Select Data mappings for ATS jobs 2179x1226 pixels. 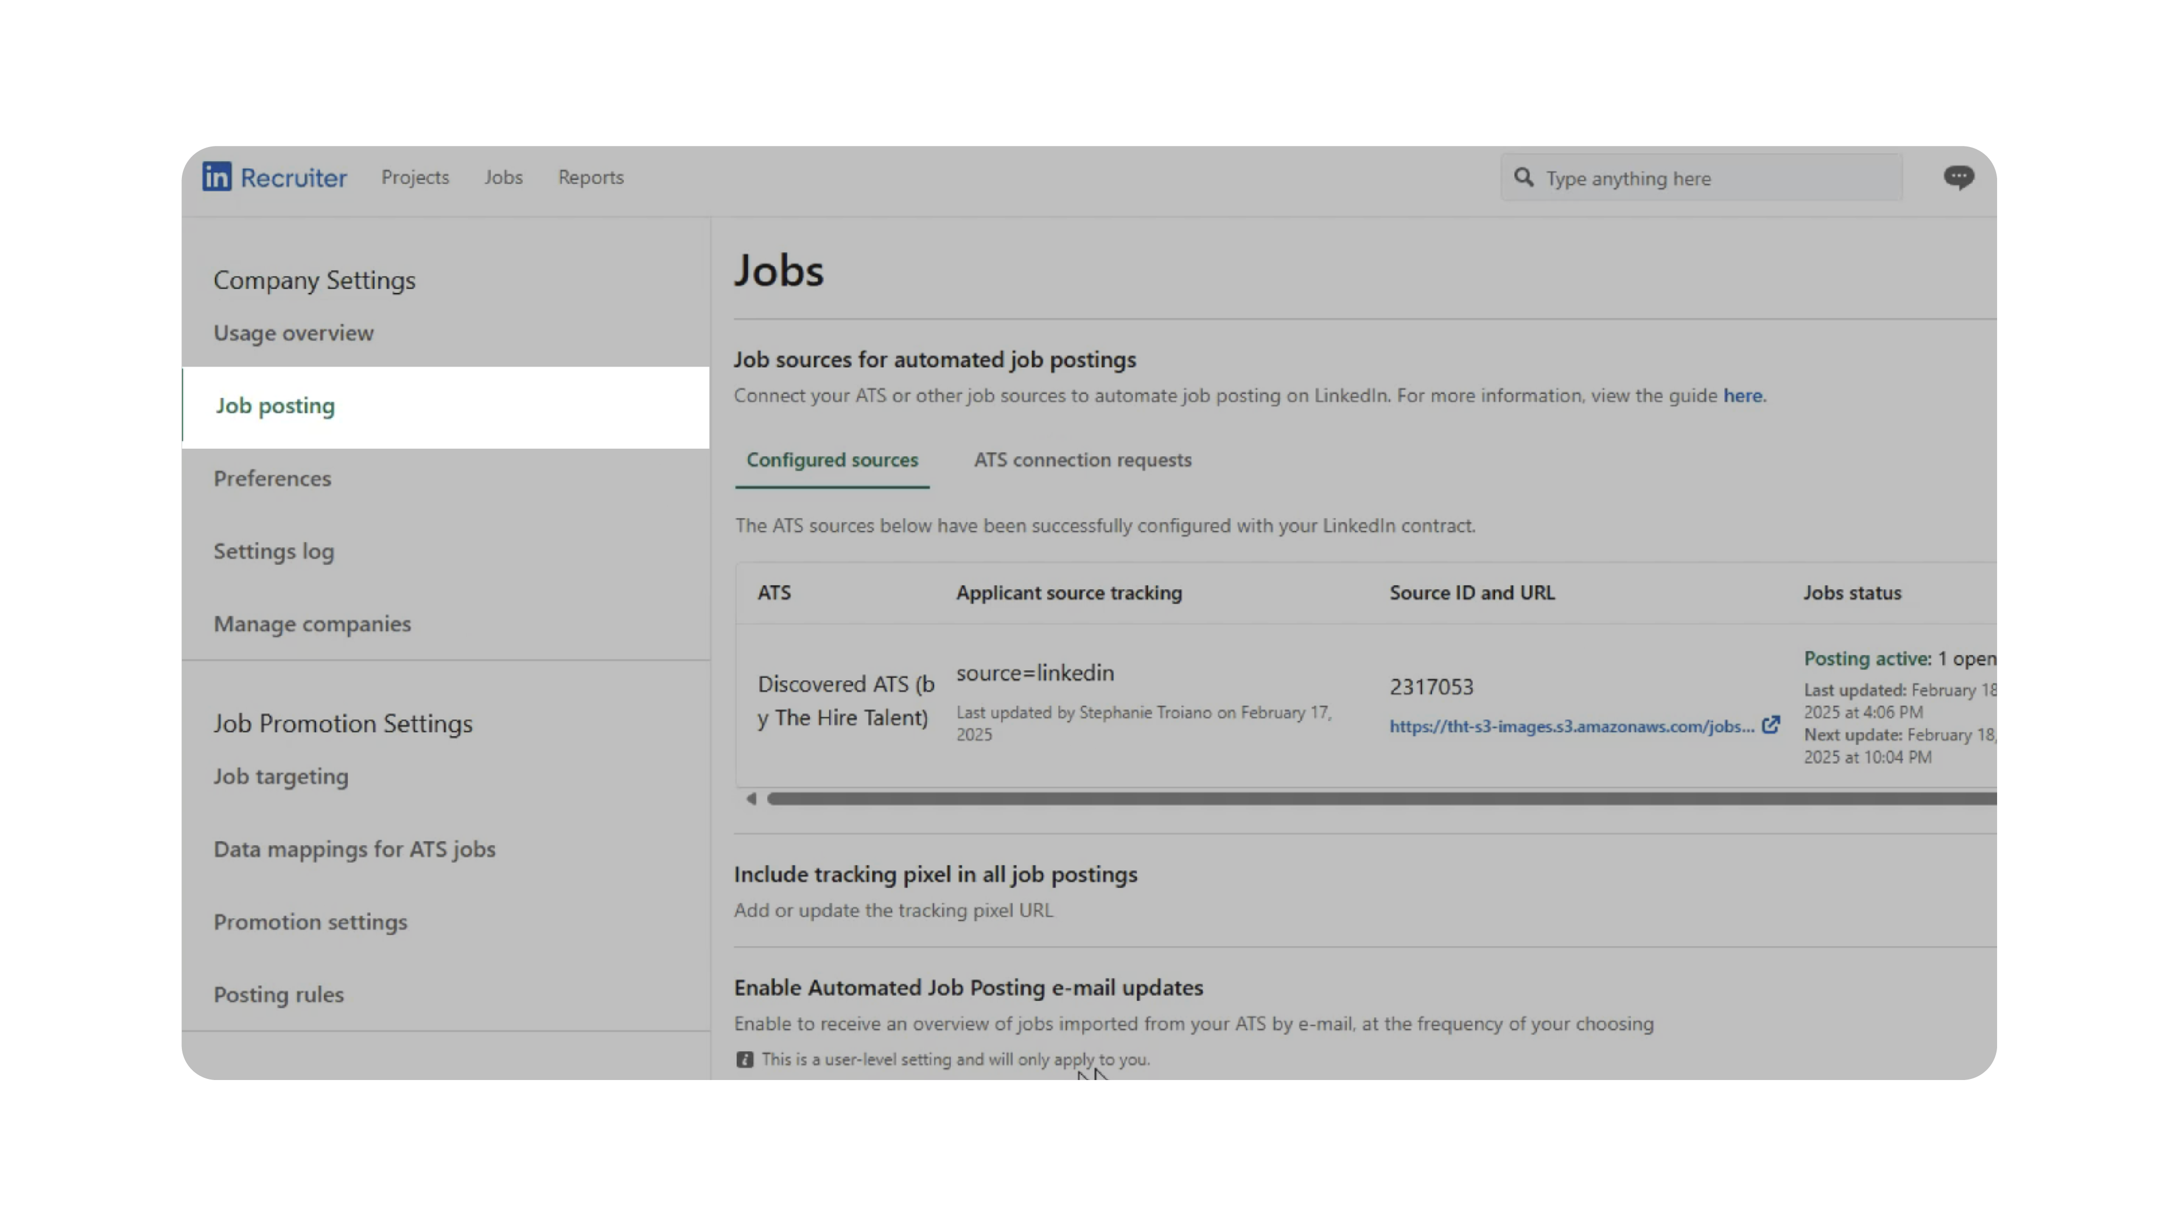click(353, 849)
